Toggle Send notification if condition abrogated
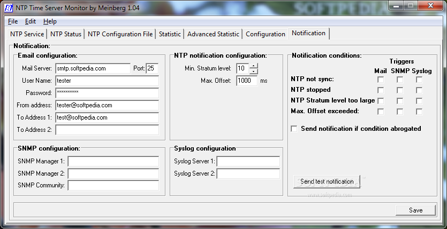Screen dimensions: 447x229 294,129
